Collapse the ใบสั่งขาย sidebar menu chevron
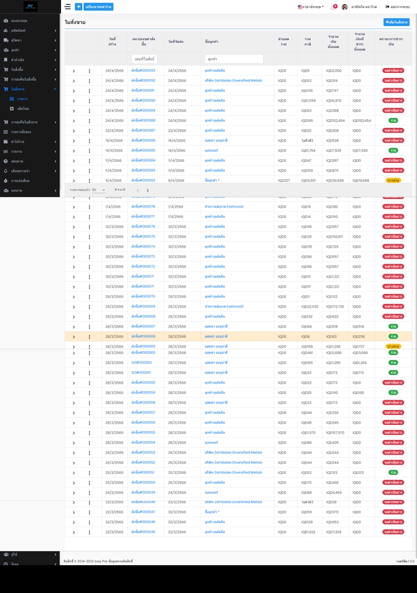The height and width of the screenshot is (593, 417). point(55,89)
